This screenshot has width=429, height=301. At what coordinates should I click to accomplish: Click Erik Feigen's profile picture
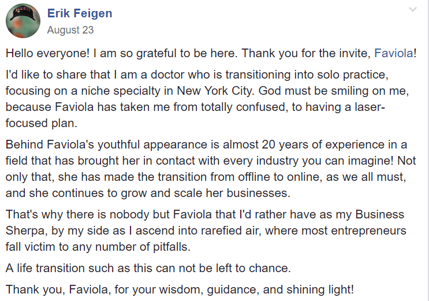click(23, 21)
